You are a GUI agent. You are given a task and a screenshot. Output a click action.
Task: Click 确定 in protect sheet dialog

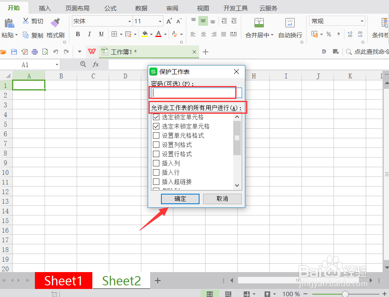[180, 199]
